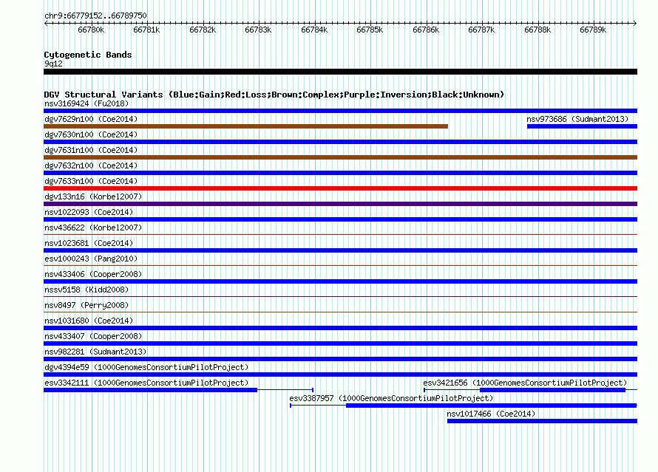Open variant nsv1017466 (Coe2014) label
658x472 pixels.
click(x=491, y=414)
